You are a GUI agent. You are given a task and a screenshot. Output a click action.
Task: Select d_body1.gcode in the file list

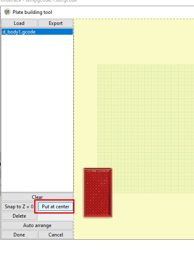coord(37,32)
